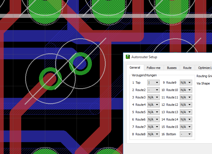Open the 14 Route14 direction dropdown
The width and height of the screenshot is (212, 154).
coord(186,119)
